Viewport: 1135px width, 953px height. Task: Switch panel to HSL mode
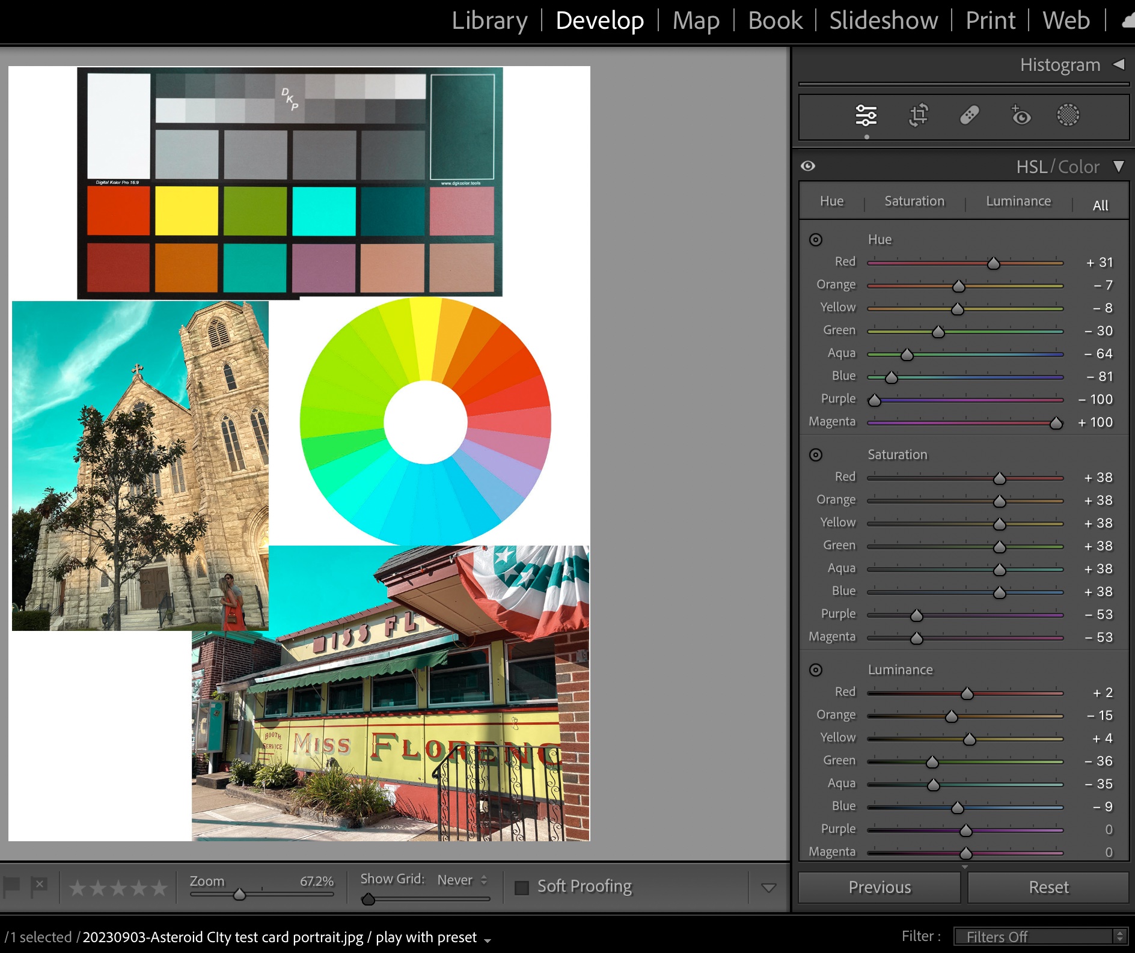(x=1032, y=166)
